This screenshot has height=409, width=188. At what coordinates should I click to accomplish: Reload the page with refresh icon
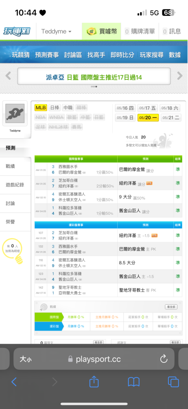point(164,359)
